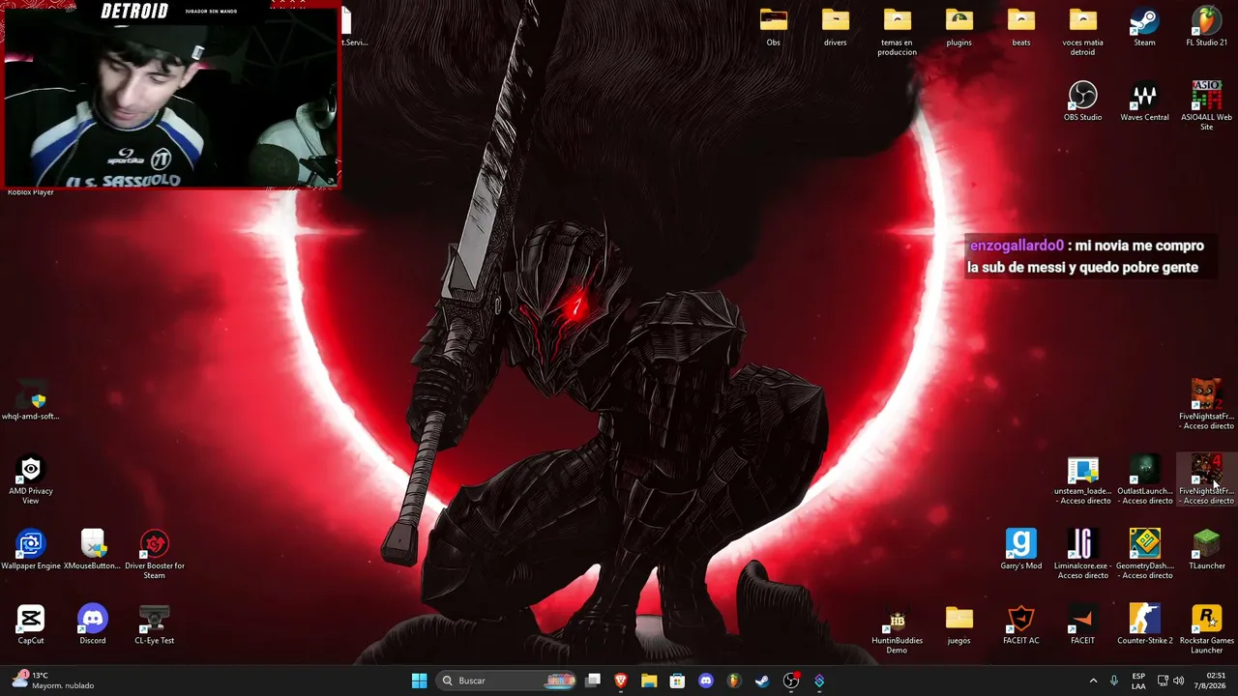Open Task View from the taskbar
This screenshot has width=1238, height=696.
click(593, 681)
